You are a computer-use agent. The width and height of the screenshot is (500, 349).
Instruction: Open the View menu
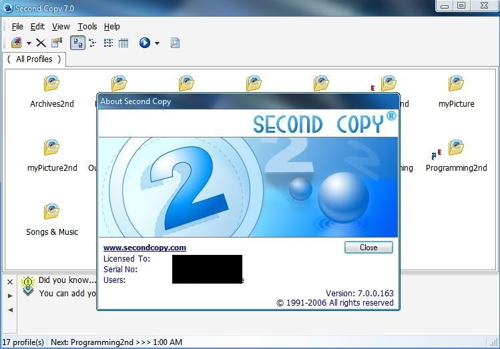click(61, 27)
